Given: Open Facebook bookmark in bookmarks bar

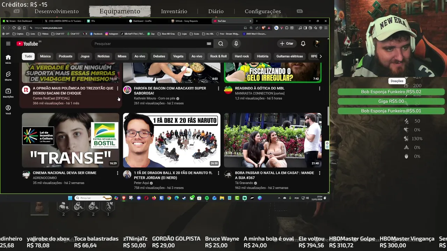Looking at the screenshot, I should tap(96, 34).
